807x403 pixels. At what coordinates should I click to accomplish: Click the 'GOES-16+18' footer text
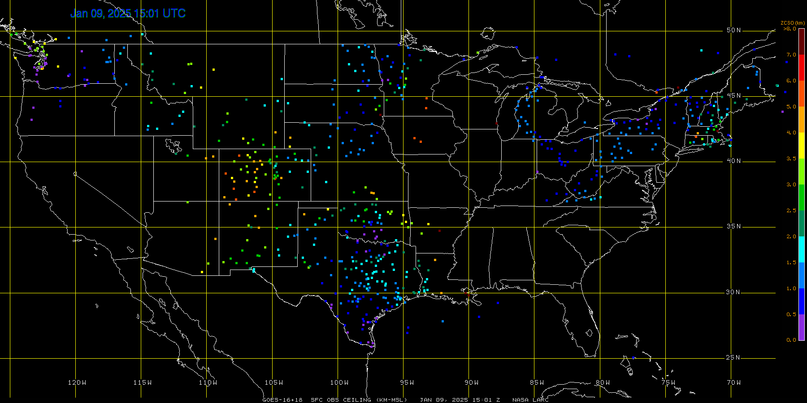[x=282, y=399]
